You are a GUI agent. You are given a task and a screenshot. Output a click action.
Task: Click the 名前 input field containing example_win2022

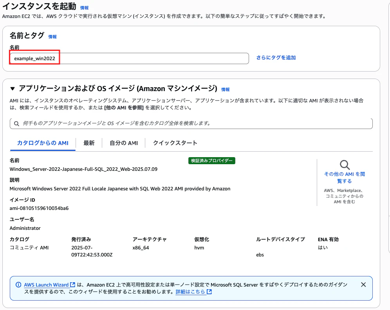129,58
